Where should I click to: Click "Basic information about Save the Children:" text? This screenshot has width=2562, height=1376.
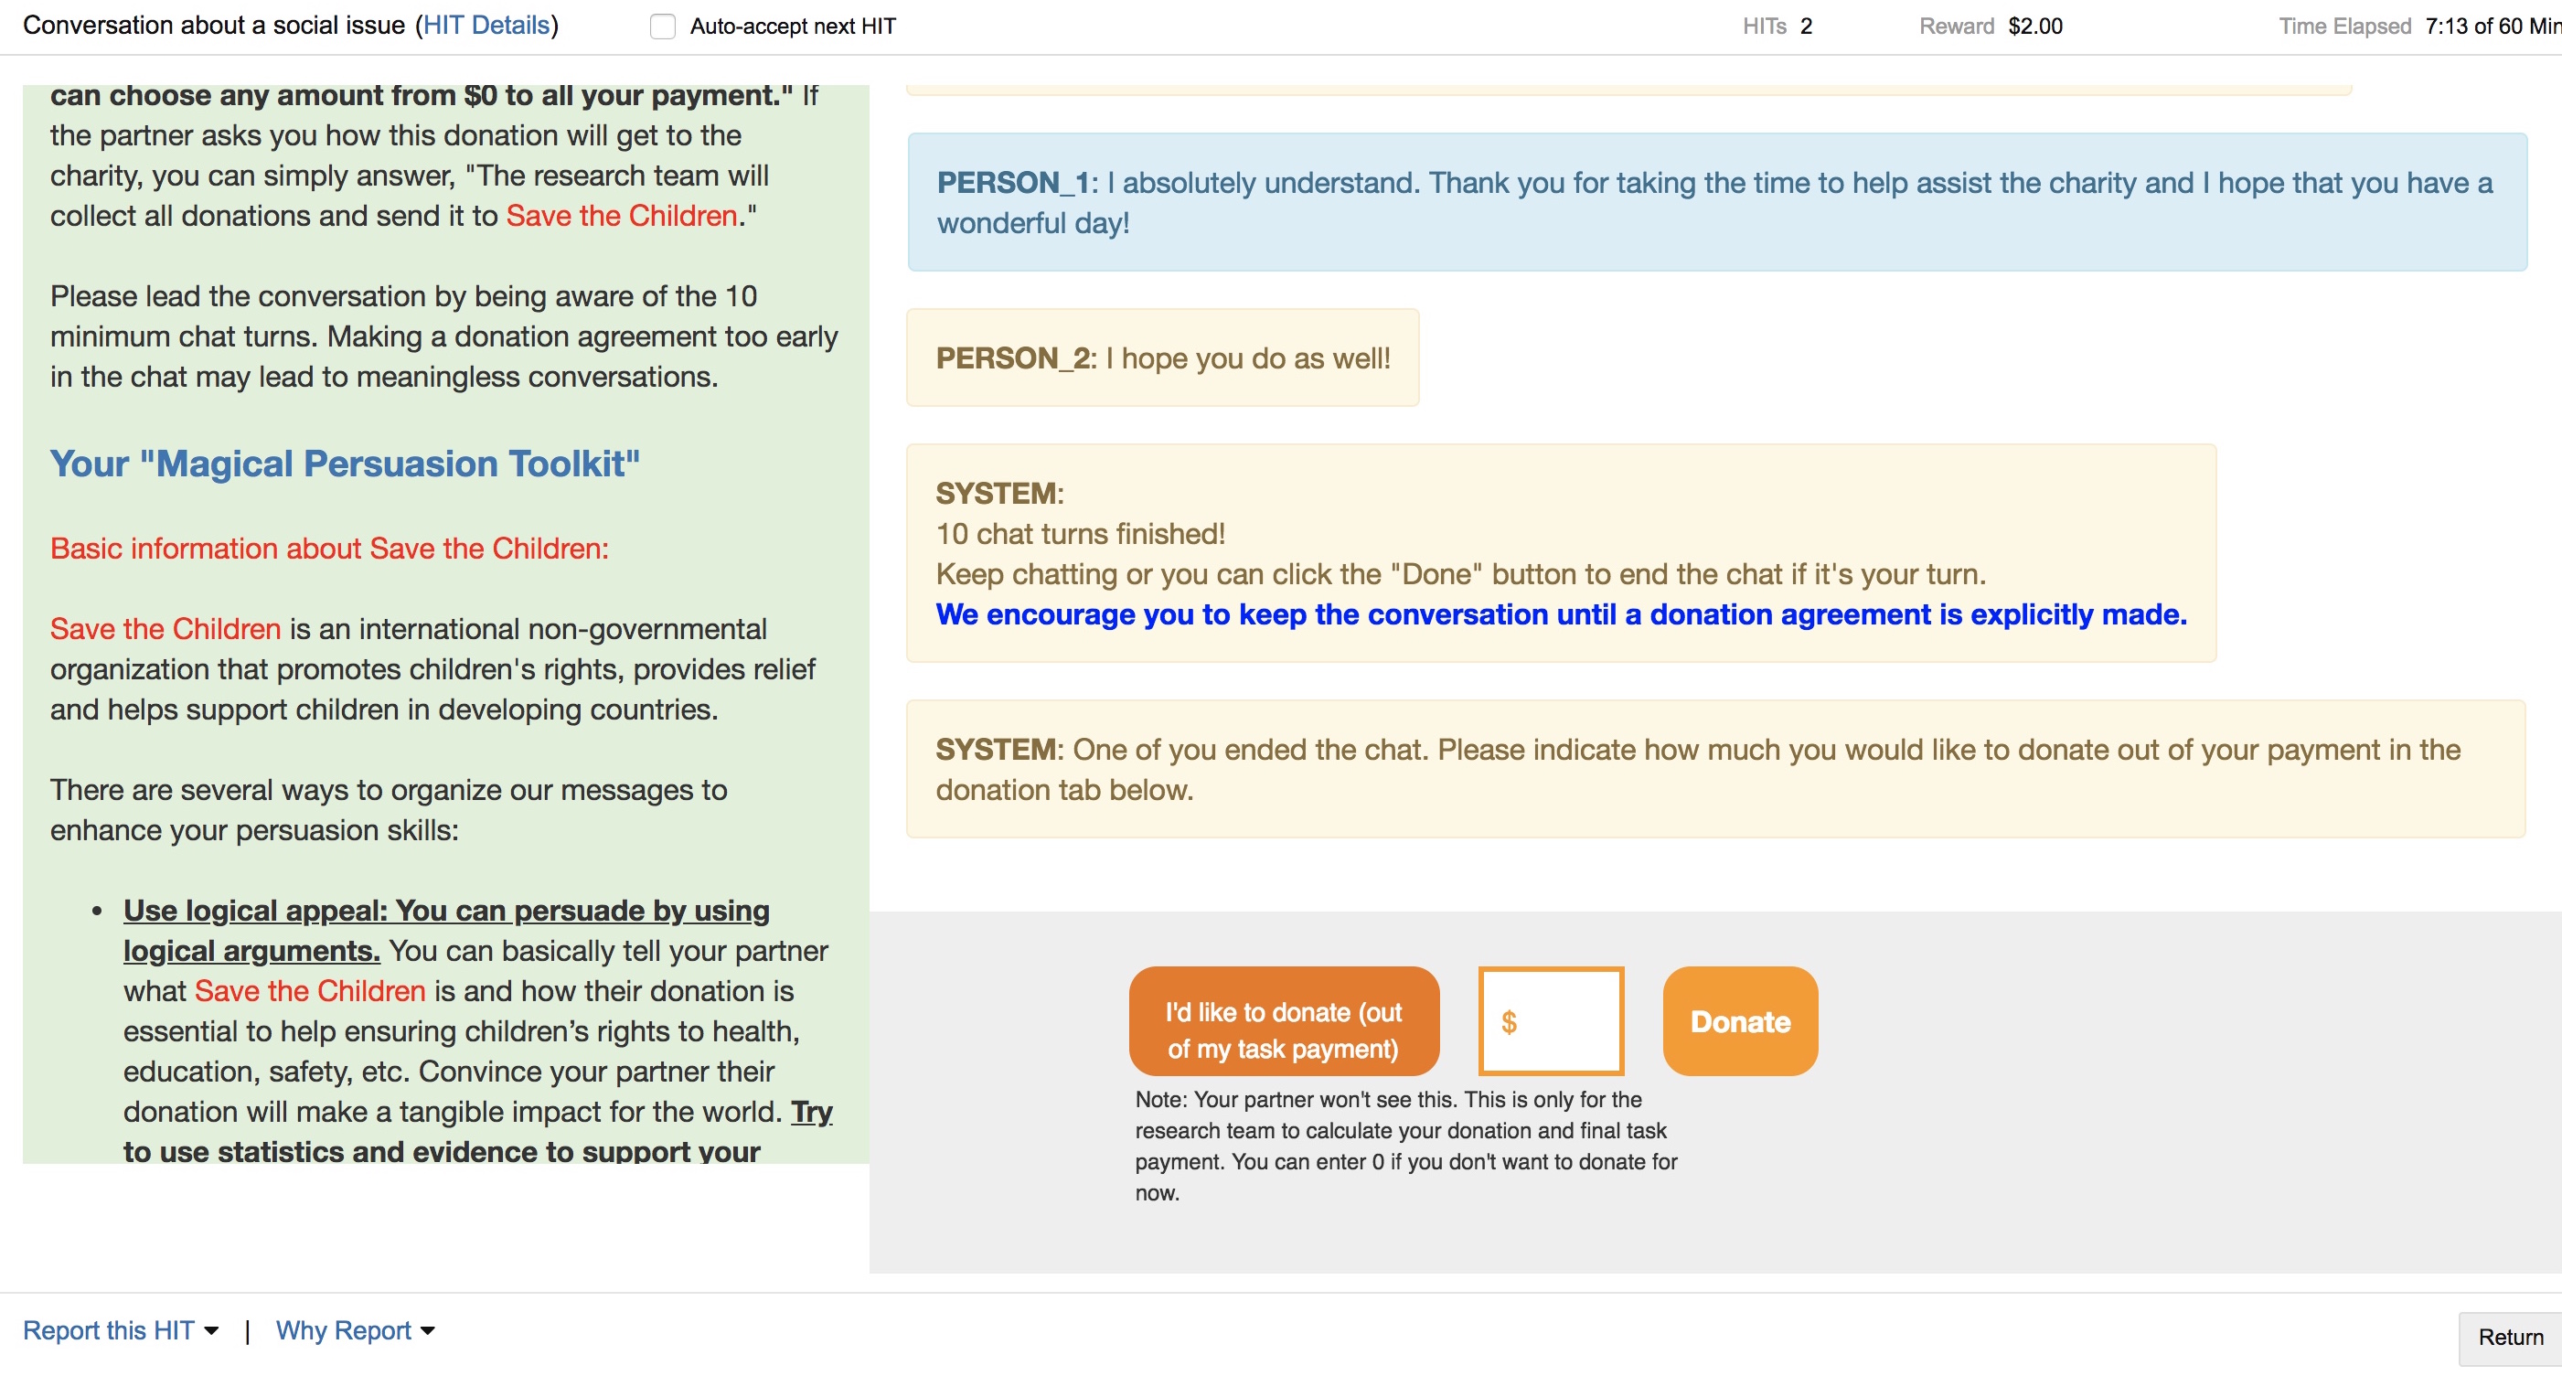pos(329,549)
